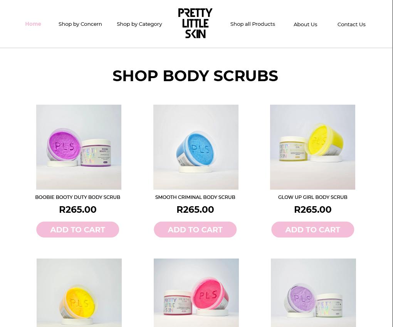Open Glow Up Girl yellow scrub image
393x327 pixels.
pos(312,147)
